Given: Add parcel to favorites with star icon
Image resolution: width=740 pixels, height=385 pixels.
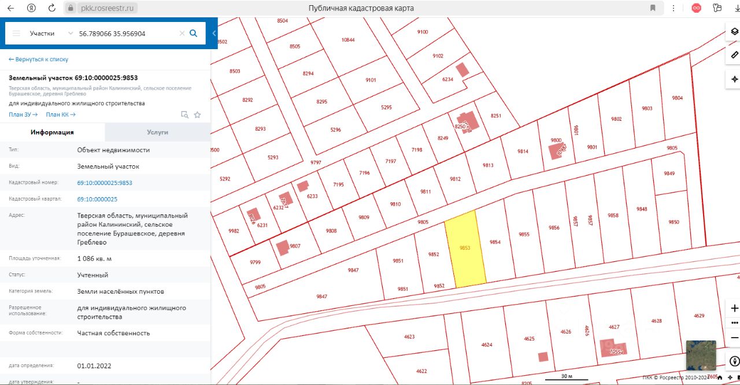Looking at the screenshot, I should 197,114.
